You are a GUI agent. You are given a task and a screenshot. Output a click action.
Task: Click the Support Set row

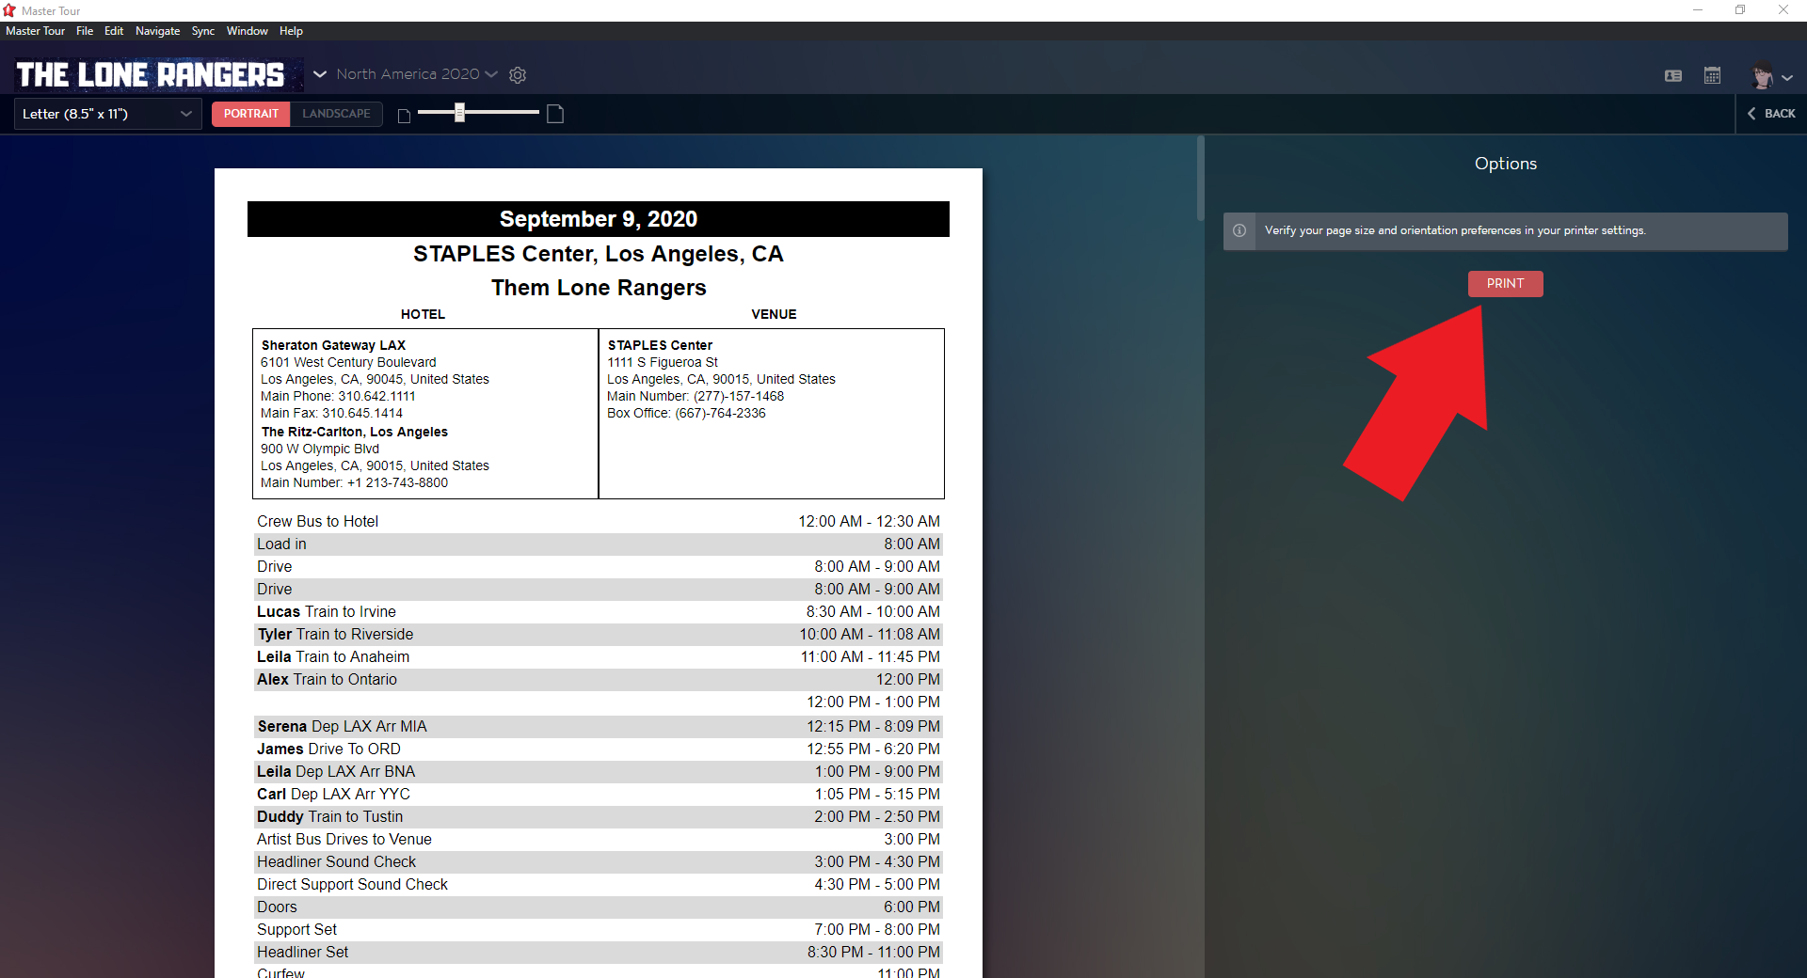tap(599, 929)
